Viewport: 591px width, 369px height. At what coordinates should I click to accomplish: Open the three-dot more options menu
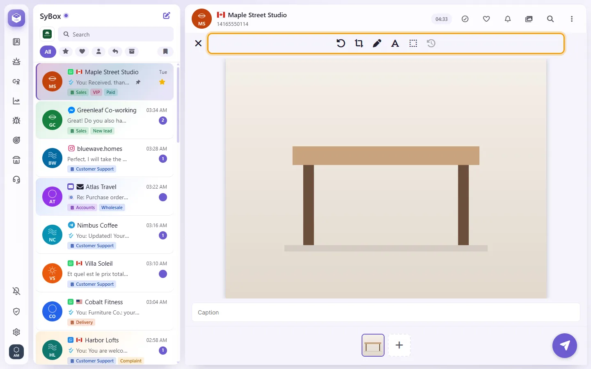pyautogui.click(x=572, y=19)
